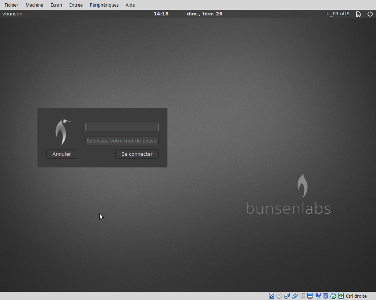
Task: Open the shared folders status icon
Action: [303, 296]
